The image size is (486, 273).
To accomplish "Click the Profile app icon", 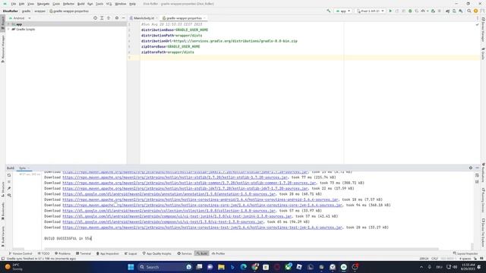I will [x=424, y=11].
